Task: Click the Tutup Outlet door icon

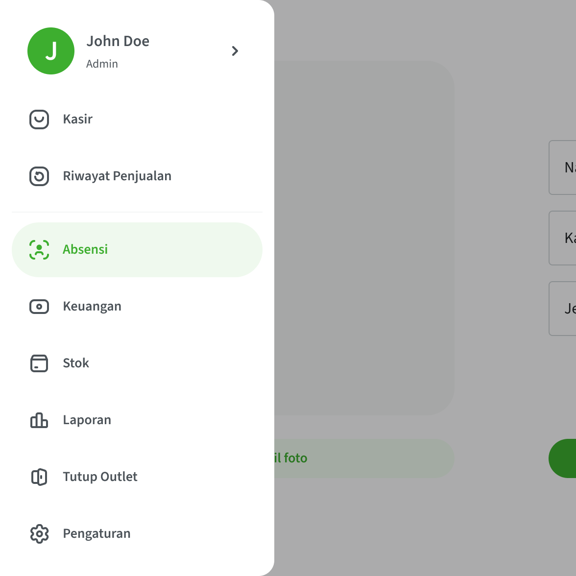Action: click(x=39, y=477)
